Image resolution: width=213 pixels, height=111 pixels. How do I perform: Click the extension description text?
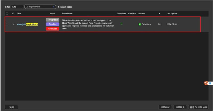point(88,24)
